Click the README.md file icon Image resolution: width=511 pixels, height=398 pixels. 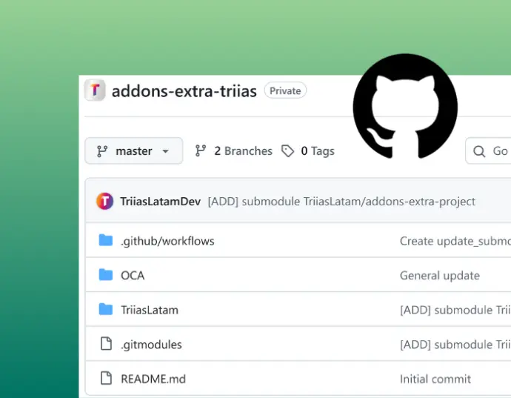pyautogui.click(x=106, y=378)
